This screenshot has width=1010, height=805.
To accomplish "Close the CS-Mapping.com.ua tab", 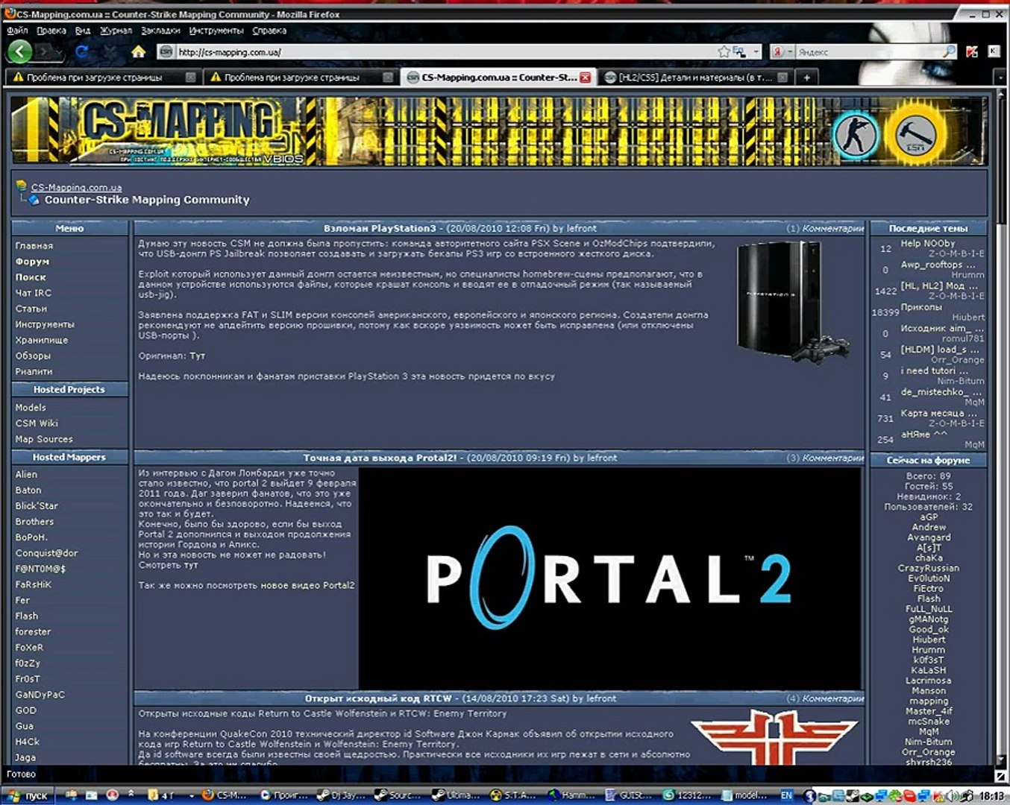I will 586,77.
